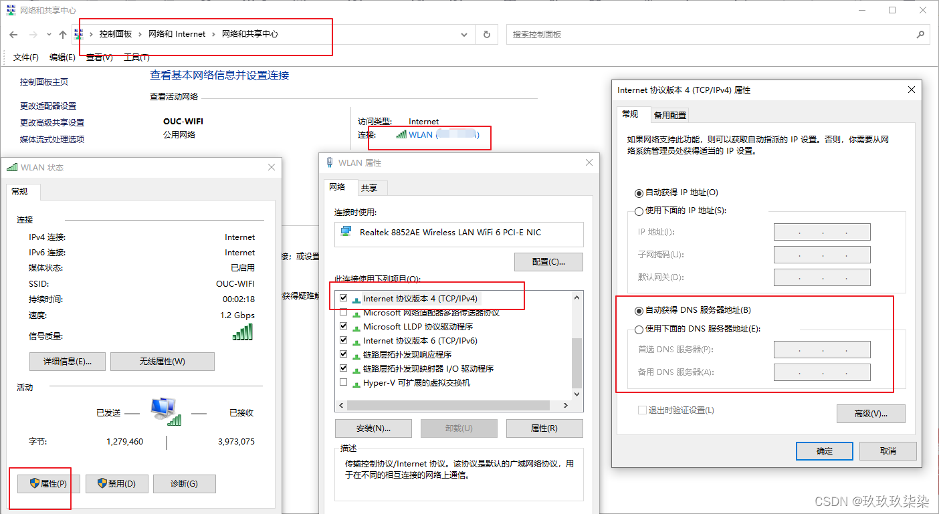Click 取消 in IPv4 properties dialog
Screen dimensions: 939x514
[888, 451]
